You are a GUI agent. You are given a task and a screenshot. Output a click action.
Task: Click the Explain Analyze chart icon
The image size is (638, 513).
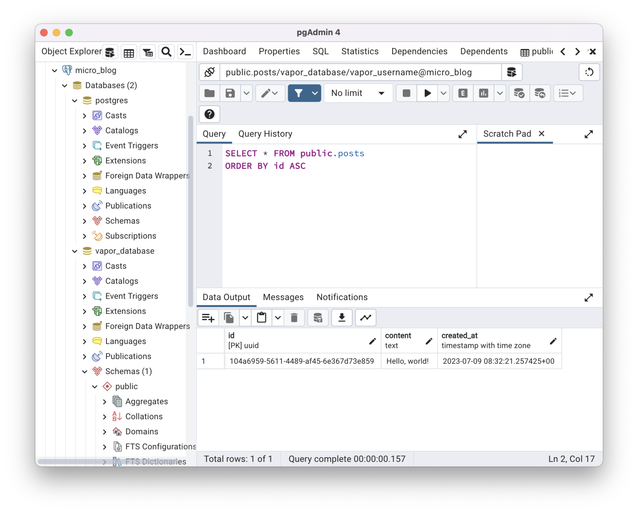(x=483, y=93)
